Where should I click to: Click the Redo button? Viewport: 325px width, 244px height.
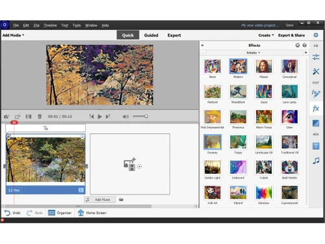(34, 213)
